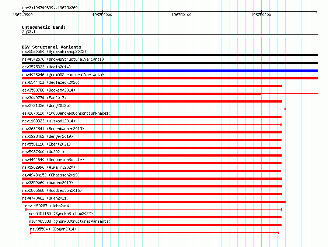
Task: Click the ruler's right arrow end
Action: coord(317,11)
